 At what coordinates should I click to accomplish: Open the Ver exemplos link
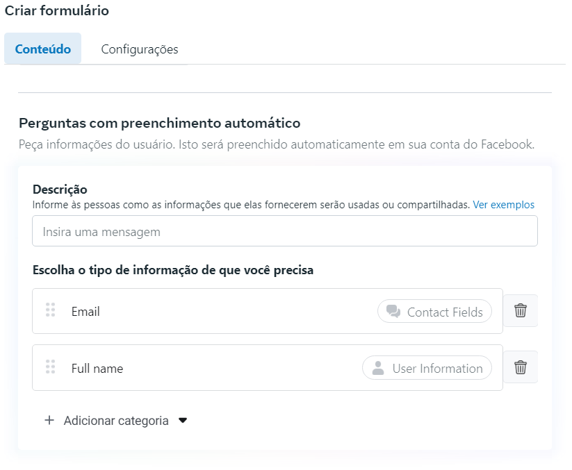[x=503, y=205]
